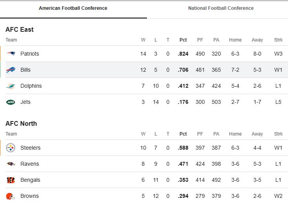The height and width of the screenshot is (210, 288).
Task: Click the W column header in AFC North
Action: pyautogui.click(x=143, y=134)
